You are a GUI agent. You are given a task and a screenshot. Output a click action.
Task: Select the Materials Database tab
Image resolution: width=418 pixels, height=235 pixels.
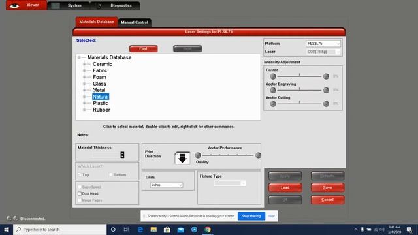pyautogui.click(x=97, y=22)
